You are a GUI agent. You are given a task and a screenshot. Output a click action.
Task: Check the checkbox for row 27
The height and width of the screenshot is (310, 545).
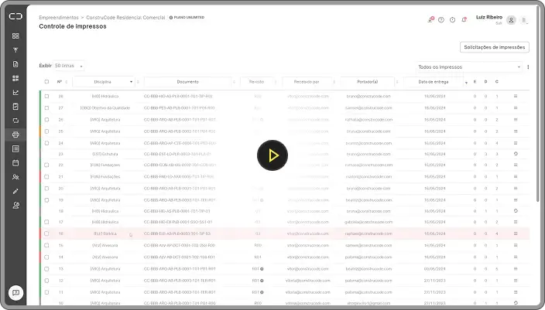46,108
